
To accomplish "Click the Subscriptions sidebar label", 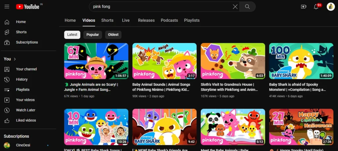I will [x=27, y=43].
